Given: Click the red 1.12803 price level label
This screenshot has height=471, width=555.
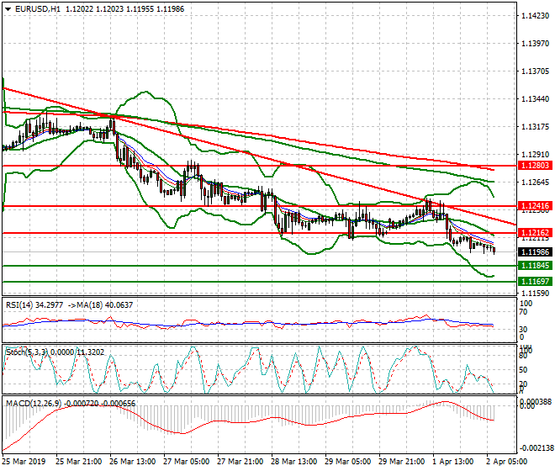Looking at the screenshot, I should click(535, 166).
